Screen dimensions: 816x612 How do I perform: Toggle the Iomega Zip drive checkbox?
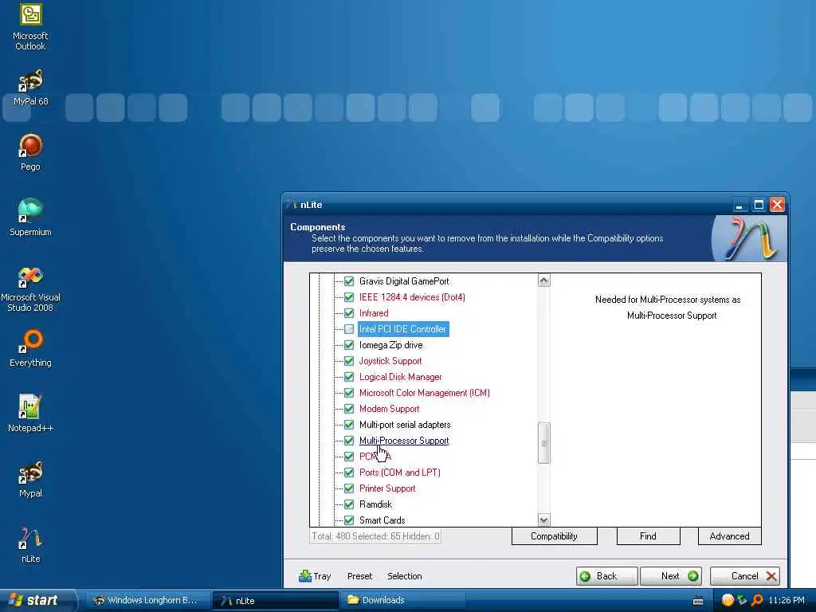(349, 345)
